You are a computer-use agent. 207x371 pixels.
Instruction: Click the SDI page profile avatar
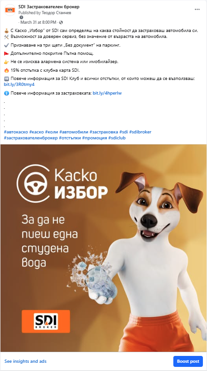coord(10,10)
